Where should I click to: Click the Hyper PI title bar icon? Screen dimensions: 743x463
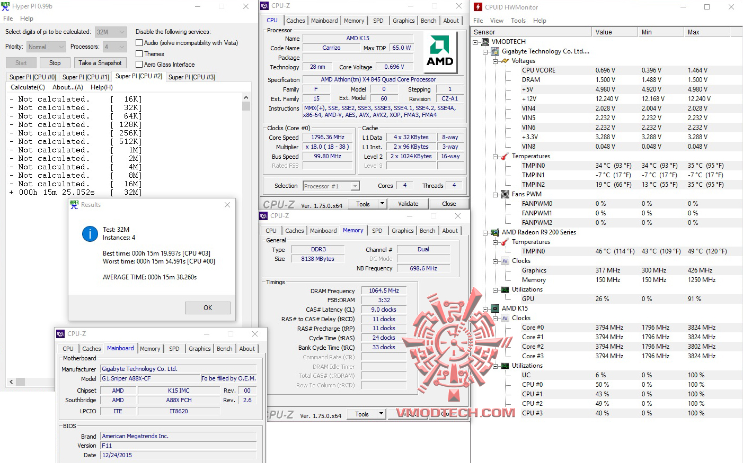5,6
